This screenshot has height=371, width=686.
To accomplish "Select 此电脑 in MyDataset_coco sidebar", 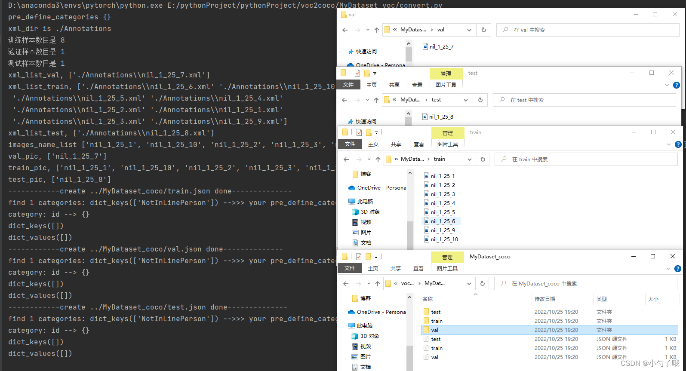I will 360,326.
